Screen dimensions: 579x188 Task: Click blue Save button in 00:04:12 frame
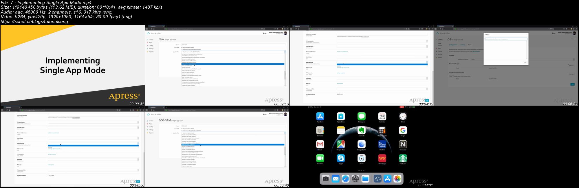[426, 100]
